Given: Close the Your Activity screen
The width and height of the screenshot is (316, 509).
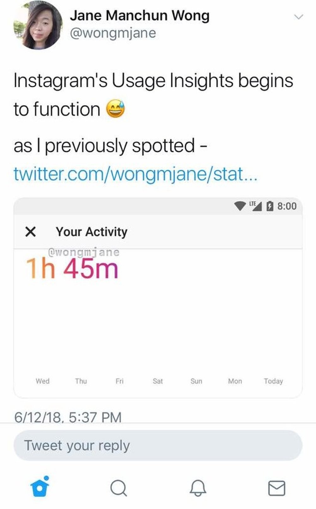Looking at the screenshot, I should 30,232.
